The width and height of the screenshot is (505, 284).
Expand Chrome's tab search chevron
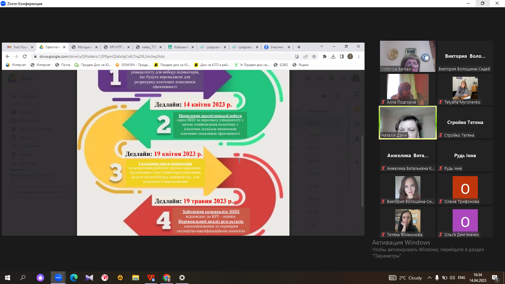(322, 46)
